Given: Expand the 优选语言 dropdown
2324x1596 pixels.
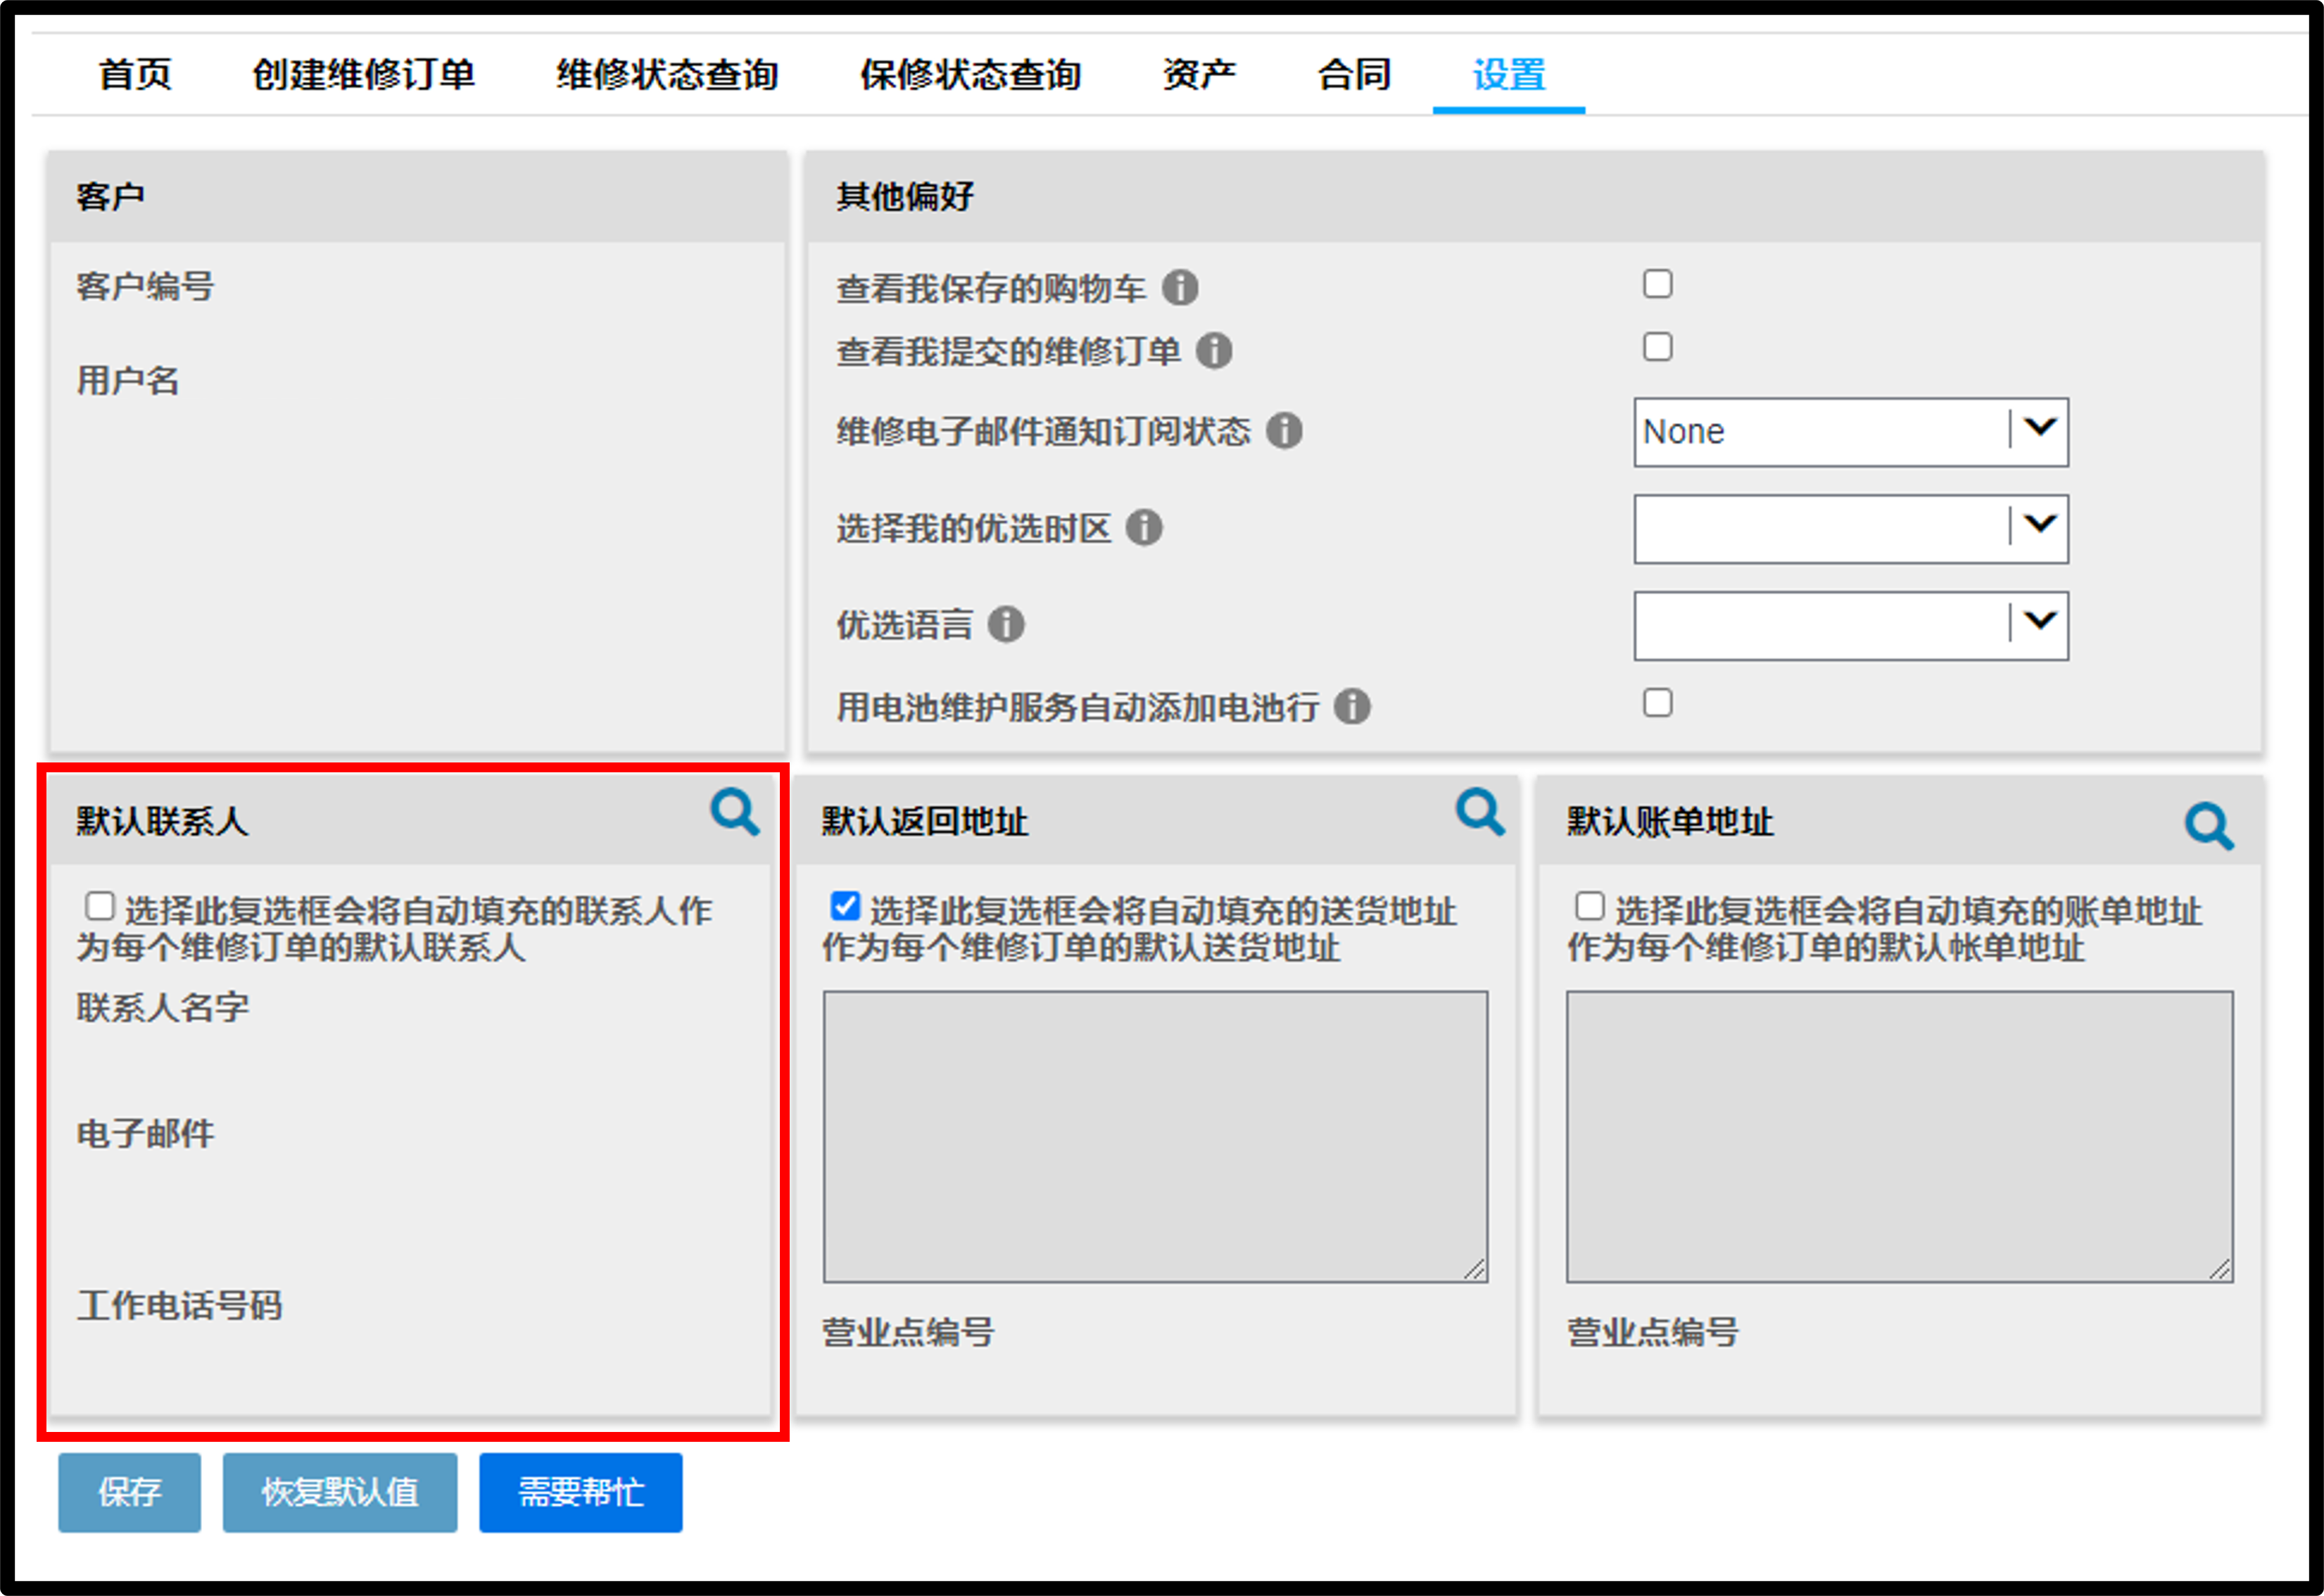Looking at the screenshot, I should 1851,626.
